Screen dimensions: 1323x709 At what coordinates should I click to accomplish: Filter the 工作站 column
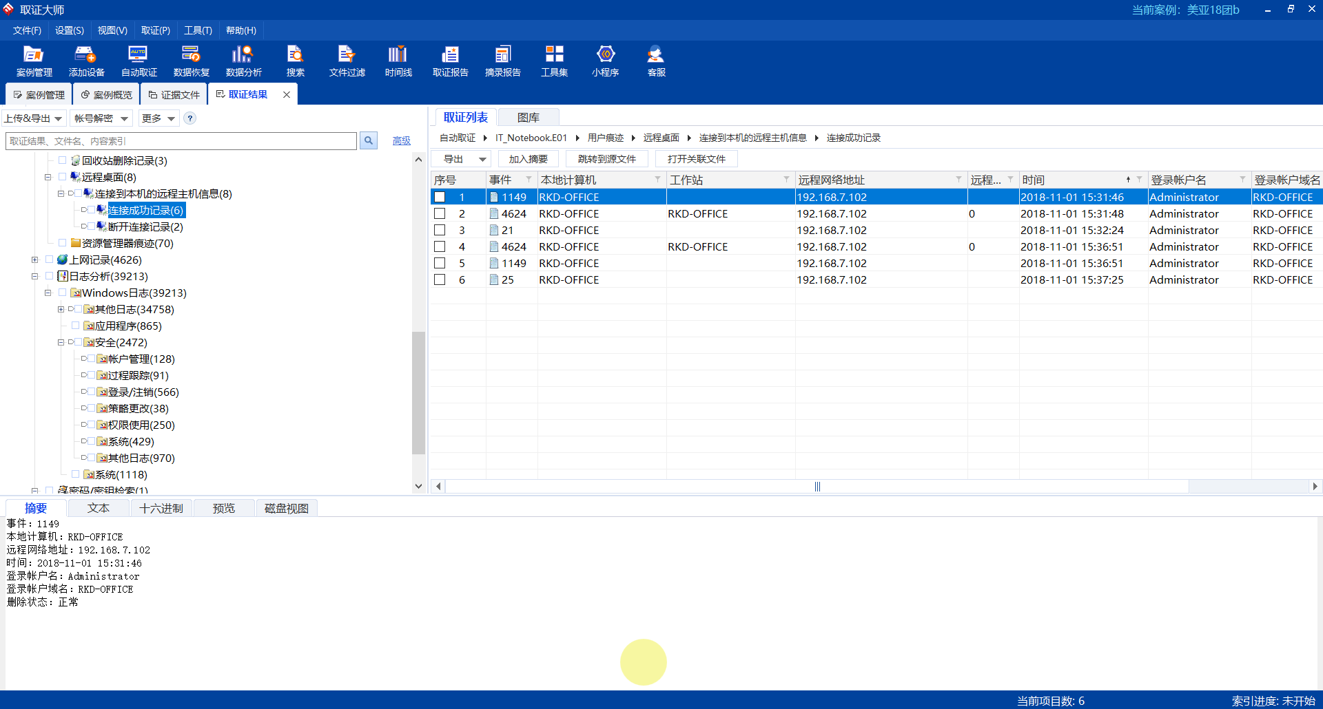(786, 180)
